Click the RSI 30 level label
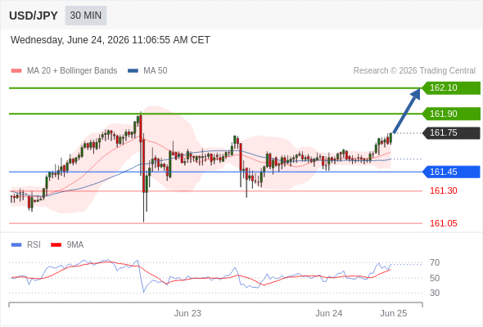 point(435,293)
